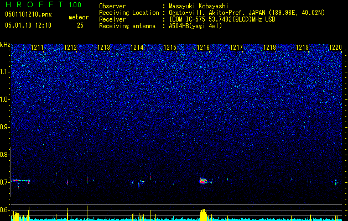Viewport: 348px width, 221px height.
Task: Click the 1219 time marker
Action: [x=303, y=47]
